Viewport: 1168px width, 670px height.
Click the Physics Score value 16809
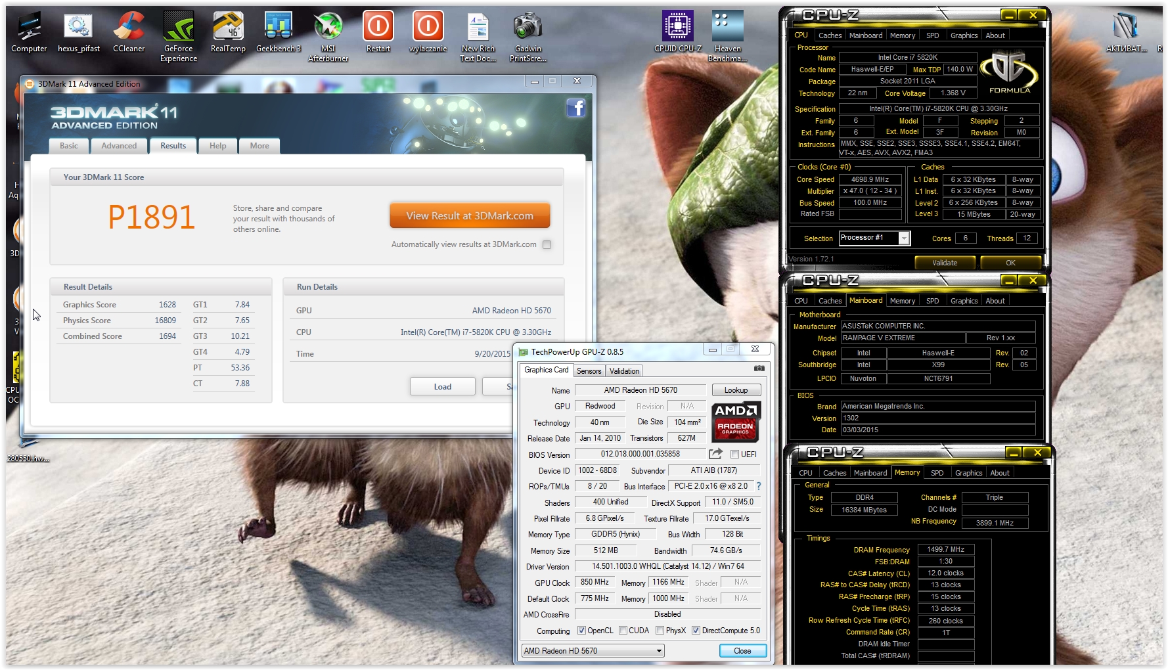(165, 321)
